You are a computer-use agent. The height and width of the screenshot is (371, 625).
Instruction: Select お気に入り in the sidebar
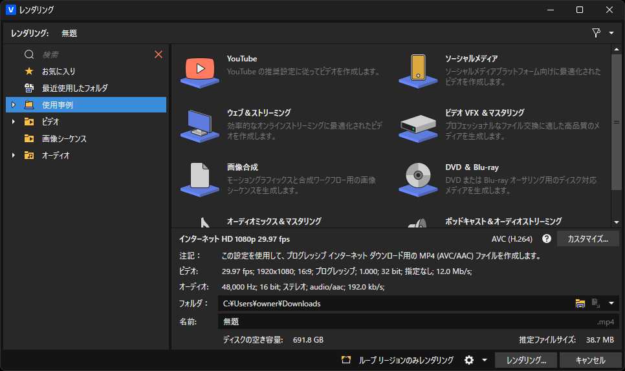58,71
